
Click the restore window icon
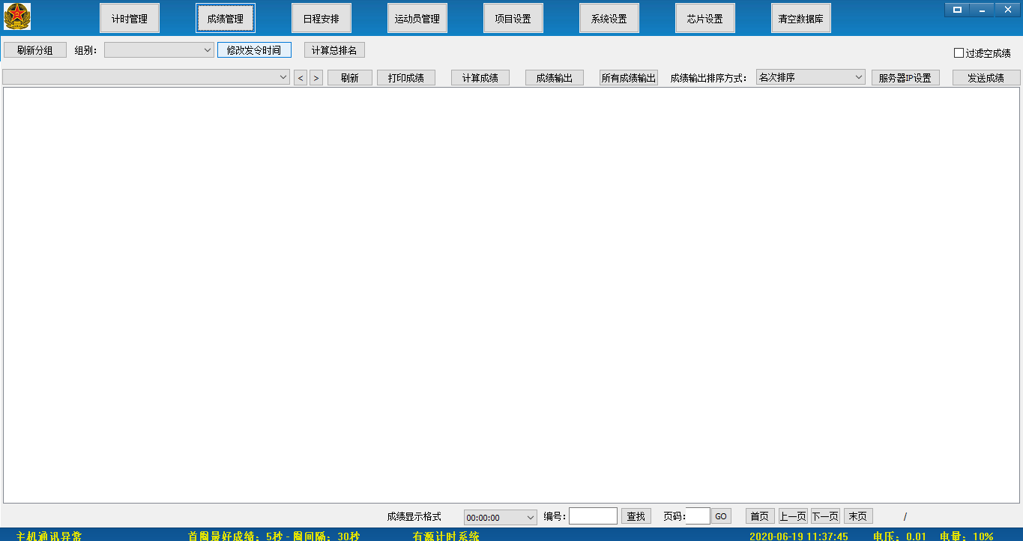(957, 9)
